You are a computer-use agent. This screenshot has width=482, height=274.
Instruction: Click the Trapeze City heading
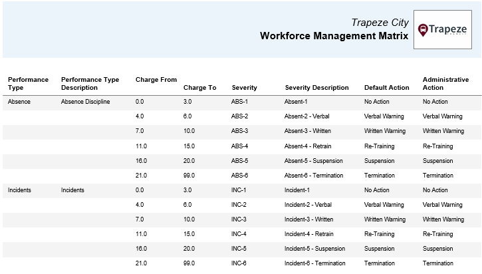point(380,23)
